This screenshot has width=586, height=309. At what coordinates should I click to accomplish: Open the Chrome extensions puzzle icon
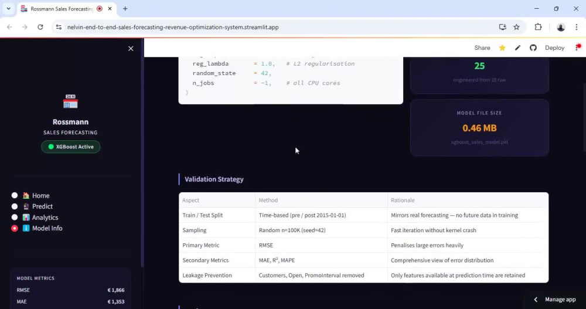click(x=538, y=27)
